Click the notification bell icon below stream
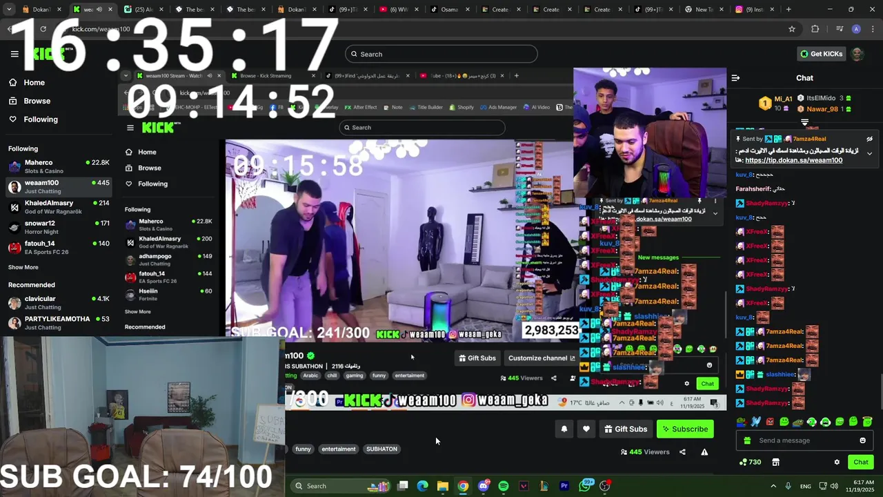This screenshot has height=497, width=883. (x=564, y=429)
